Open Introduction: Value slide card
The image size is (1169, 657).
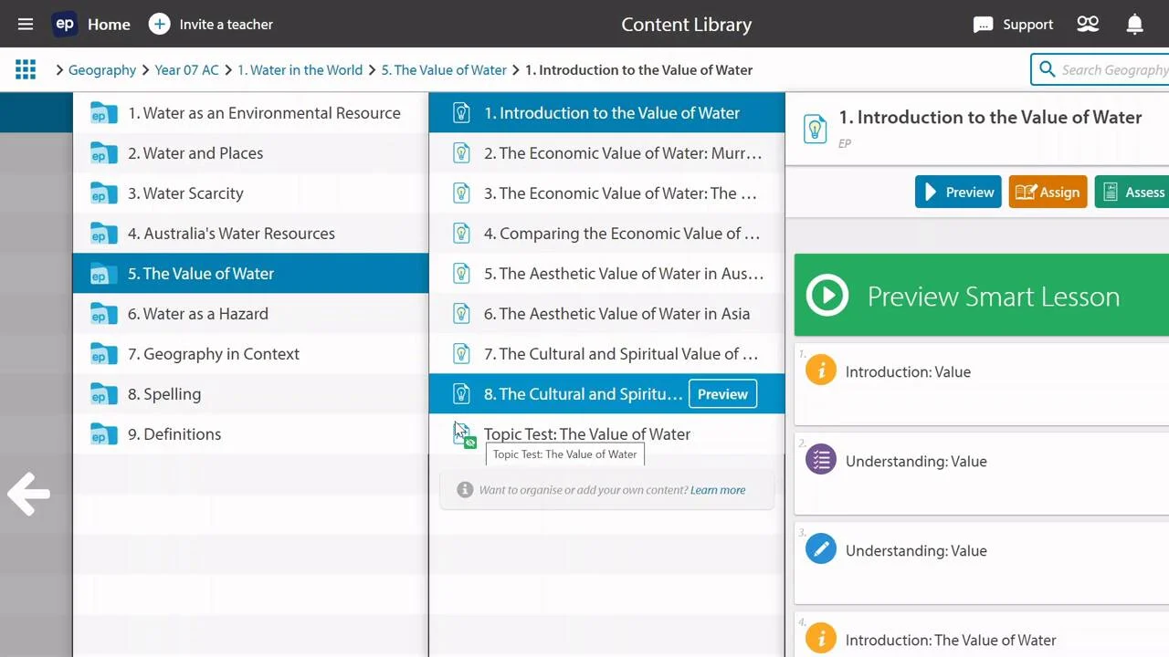coord(982,385)
